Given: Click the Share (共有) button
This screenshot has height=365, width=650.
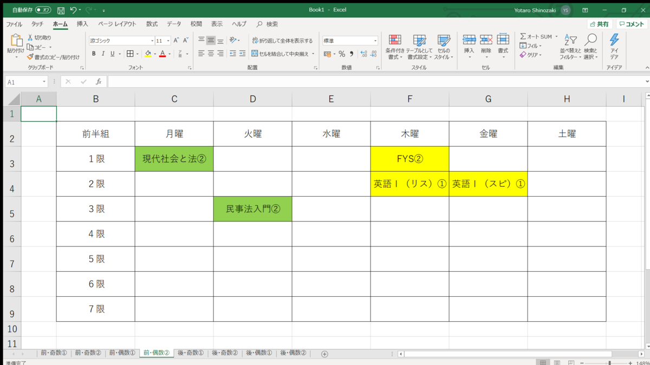Looking at the screenshot, I should (600, 24).
